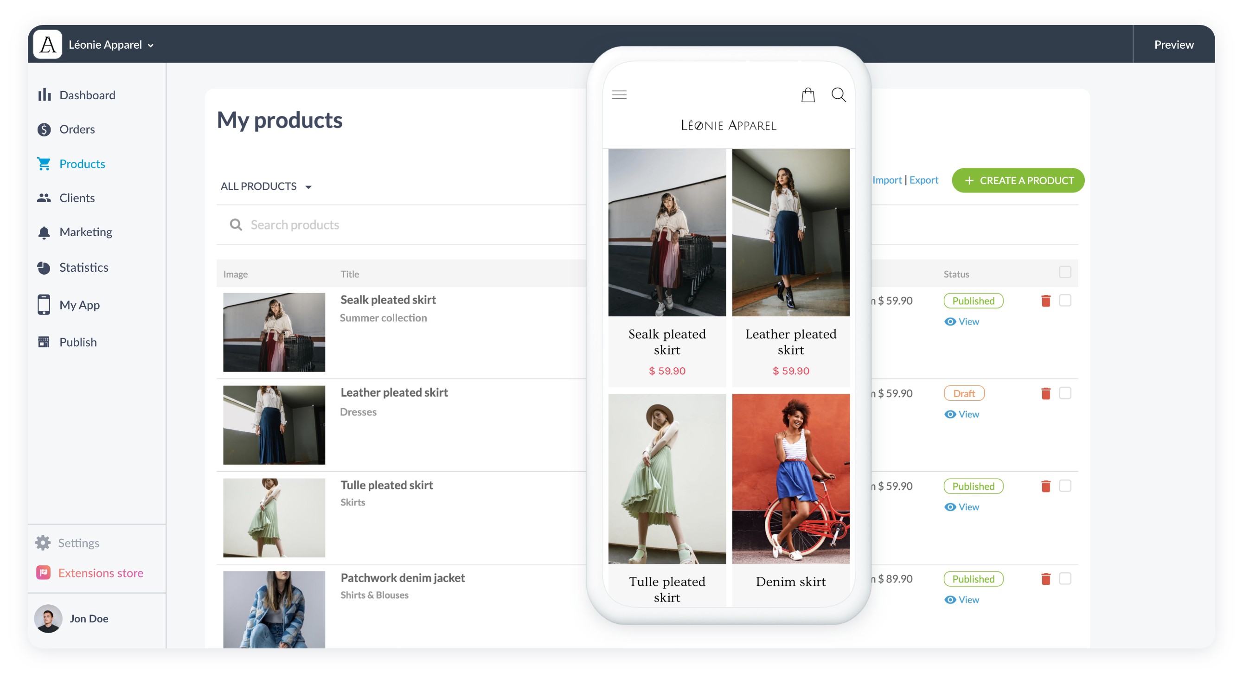Click inside the Search products field
The height and width of the screenshot is (679, 1243).
point(338,224)
